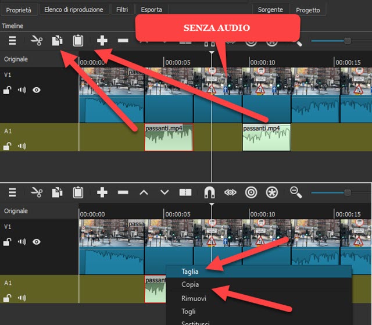
Task: Mute the V1 track in lower timeline
Action: (22, 242)
